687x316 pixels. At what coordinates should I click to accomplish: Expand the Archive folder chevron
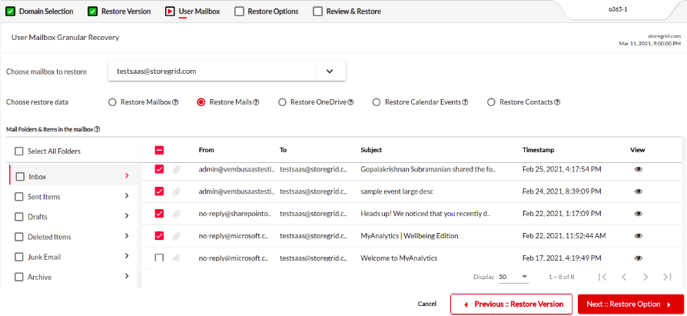pos(127,276)
